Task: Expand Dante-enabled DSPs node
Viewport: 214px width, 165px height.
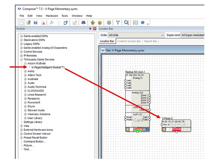Action: tap(21, 36)
